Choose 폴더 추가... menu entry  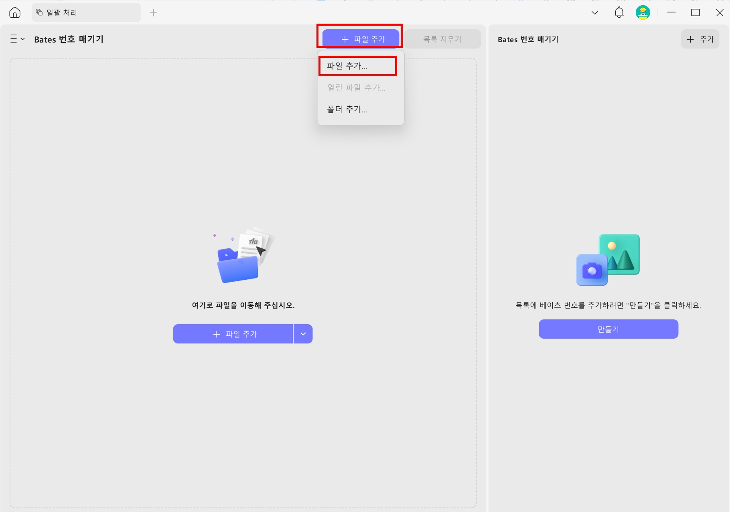(361, 109)
